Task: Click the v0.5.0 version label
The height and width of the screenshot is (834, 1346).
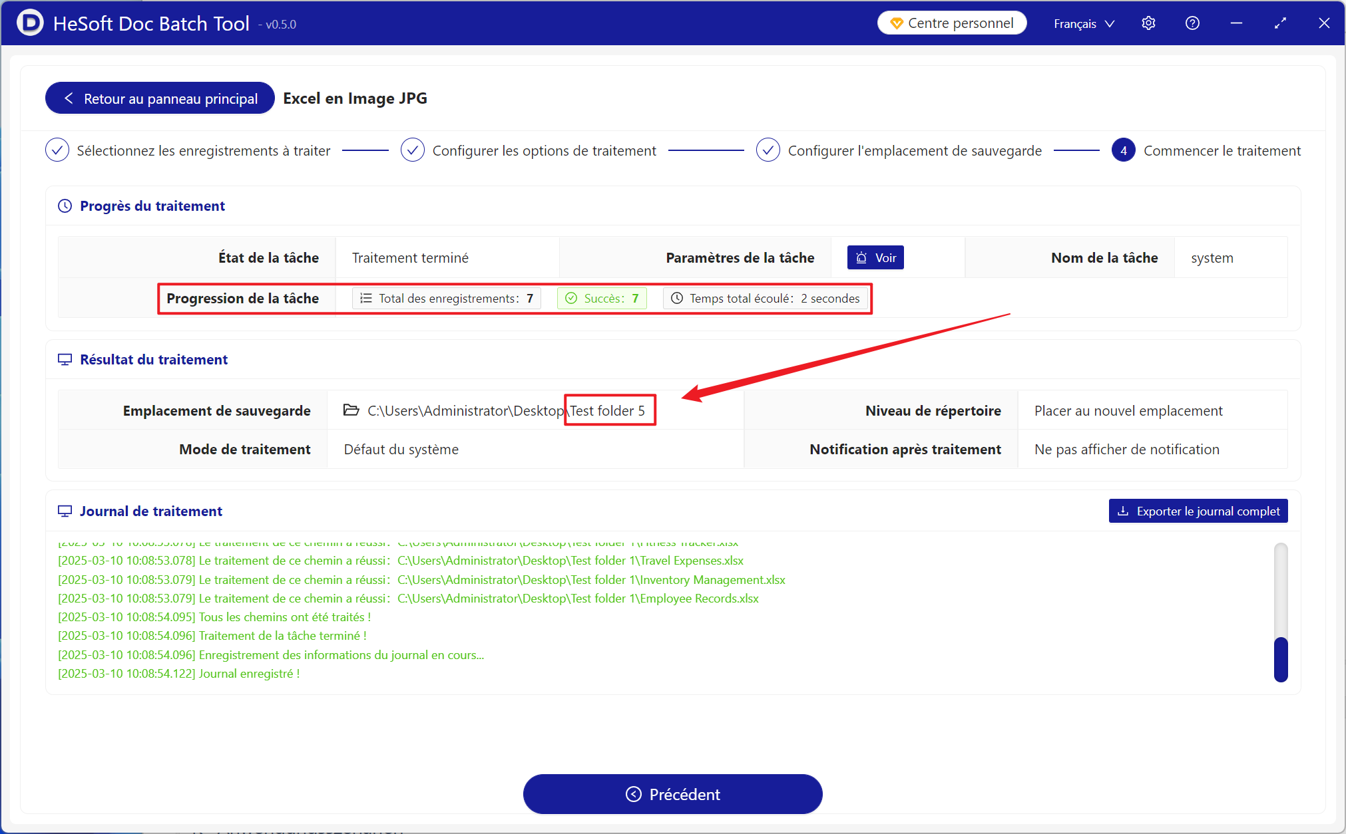Action: (x=281, y=25)
